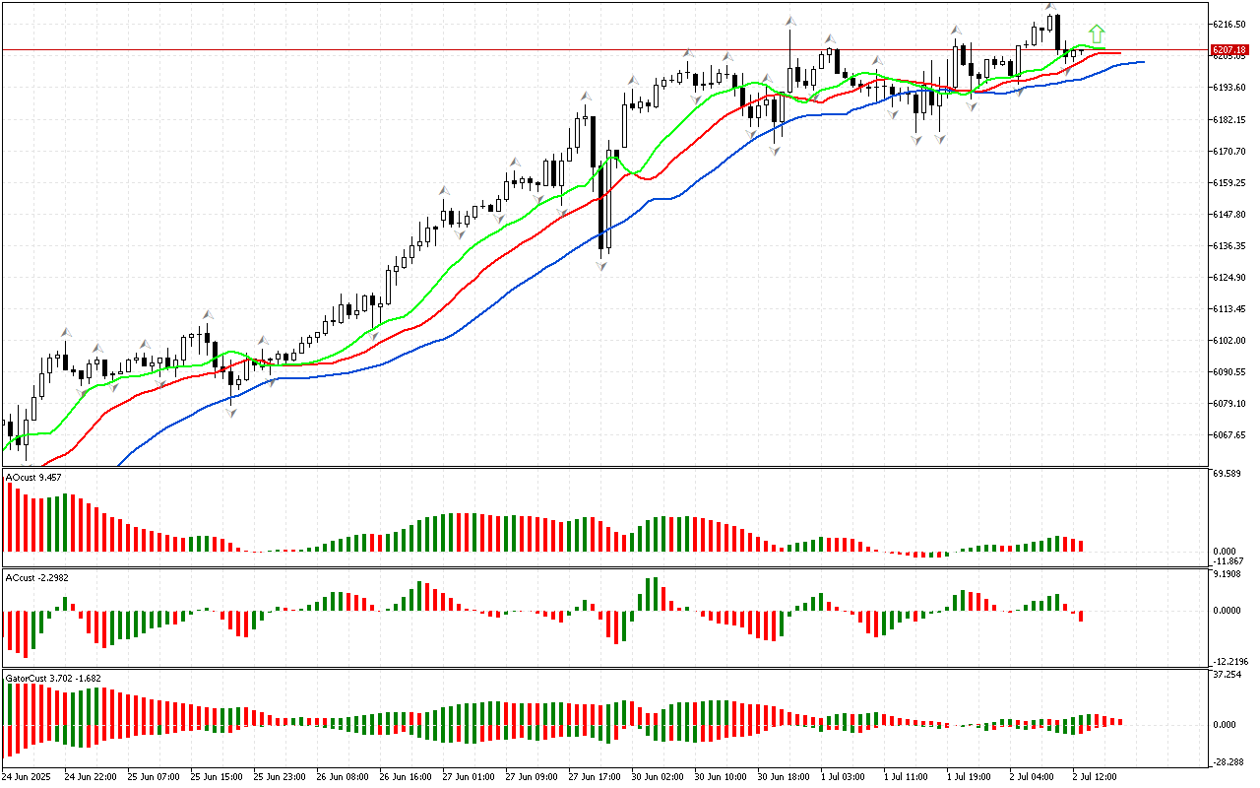Select the first up fractal near 24 Jun 22:00
This screenshot has height=788, width=1260.
tap(66, 332)
